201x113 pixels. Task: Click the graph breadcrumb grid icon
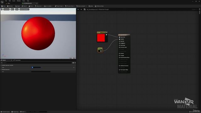(84, 9)
